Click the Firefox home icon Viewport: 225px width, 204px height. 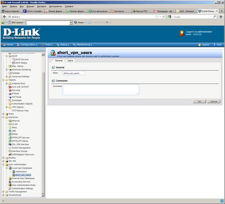pyautogui.click(x=221, y=17)
